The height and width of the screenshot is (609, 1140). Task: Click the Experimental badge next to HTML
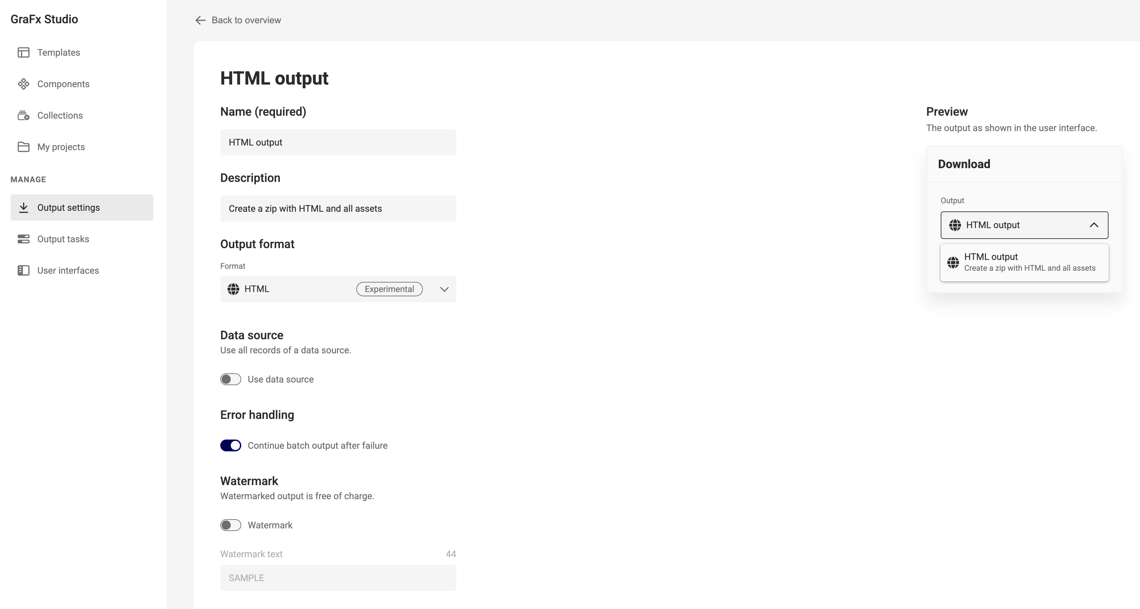[389, 289]
